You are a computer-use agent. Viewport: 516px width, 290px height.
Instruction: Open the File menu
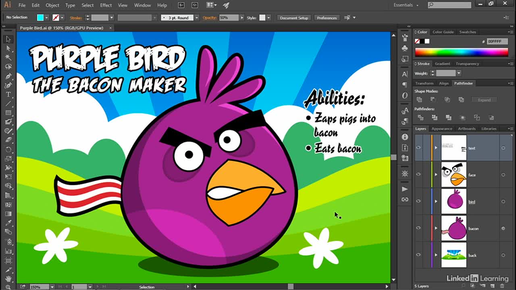point(22,5)
